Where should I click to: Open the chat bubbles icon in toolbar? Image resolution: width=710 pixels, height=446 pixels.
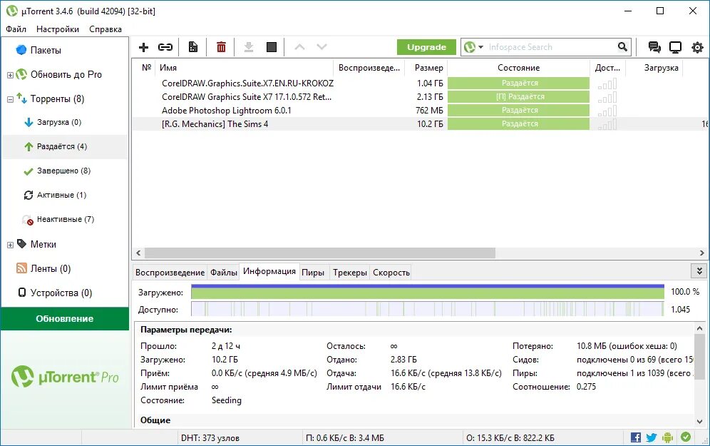coord(654,47)
